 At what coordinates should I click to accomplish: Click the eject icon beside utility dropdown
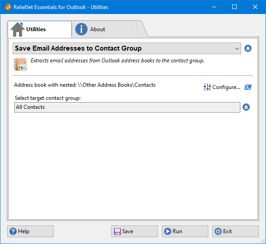pyautogui.click(x=248, y=48)
